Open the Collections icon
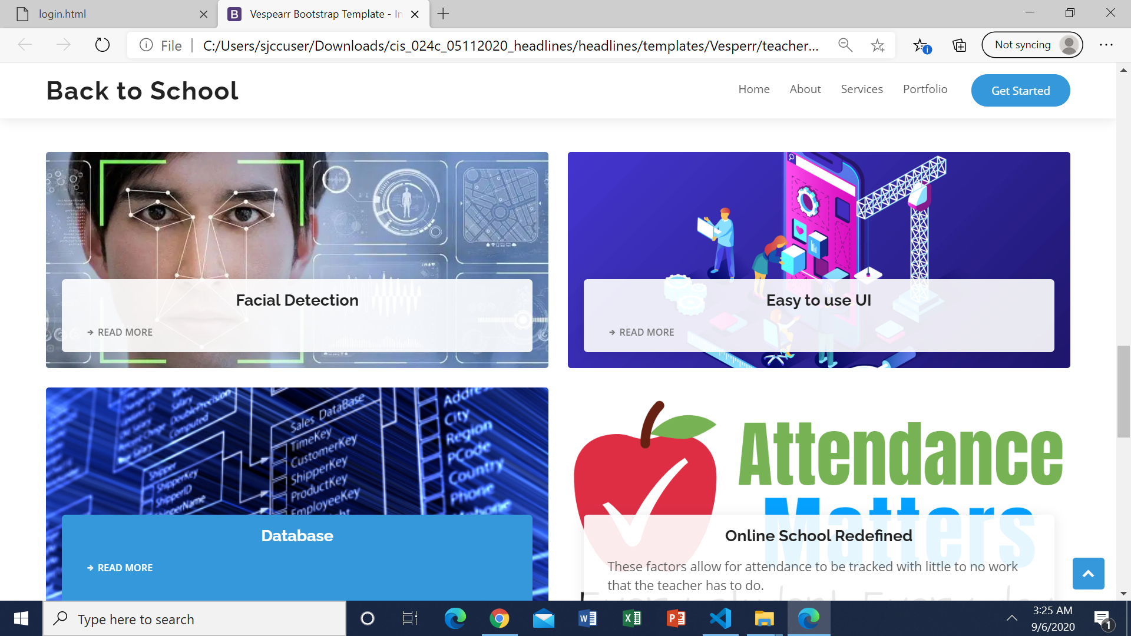 (959, 45)
